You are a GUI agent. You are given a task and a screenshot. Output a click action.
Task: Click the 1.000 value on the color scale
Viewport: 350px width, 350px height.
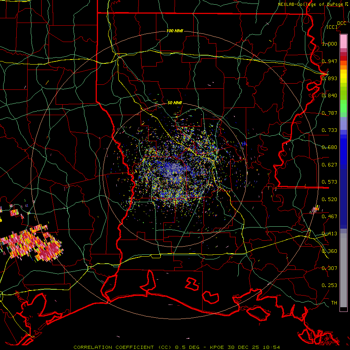(329, 44)
